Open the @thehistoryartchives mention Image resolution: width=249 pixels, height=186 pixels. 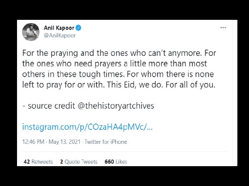point(116,106)
